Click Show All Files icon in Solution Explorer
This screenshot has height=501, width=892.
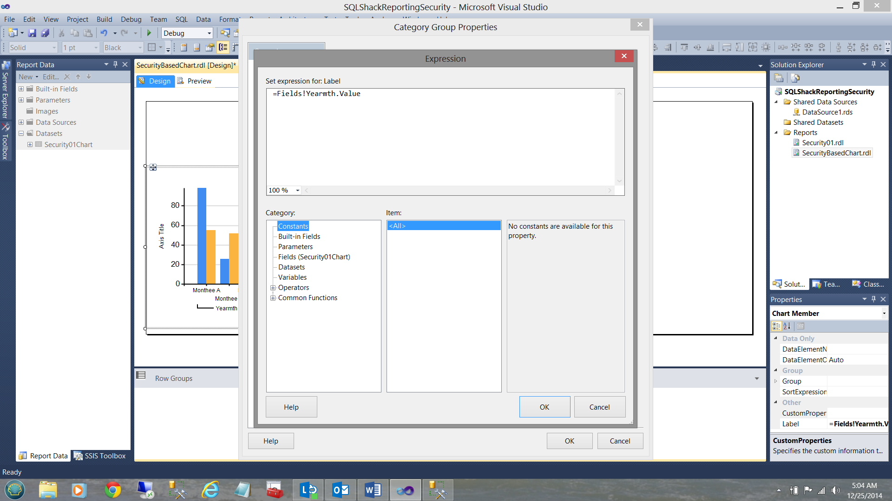[795, 78]
